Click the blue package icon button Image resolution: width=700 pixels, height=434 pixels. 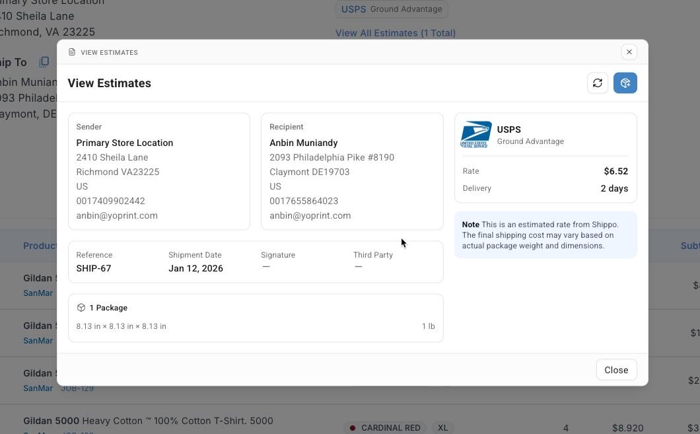click(625, 83)
